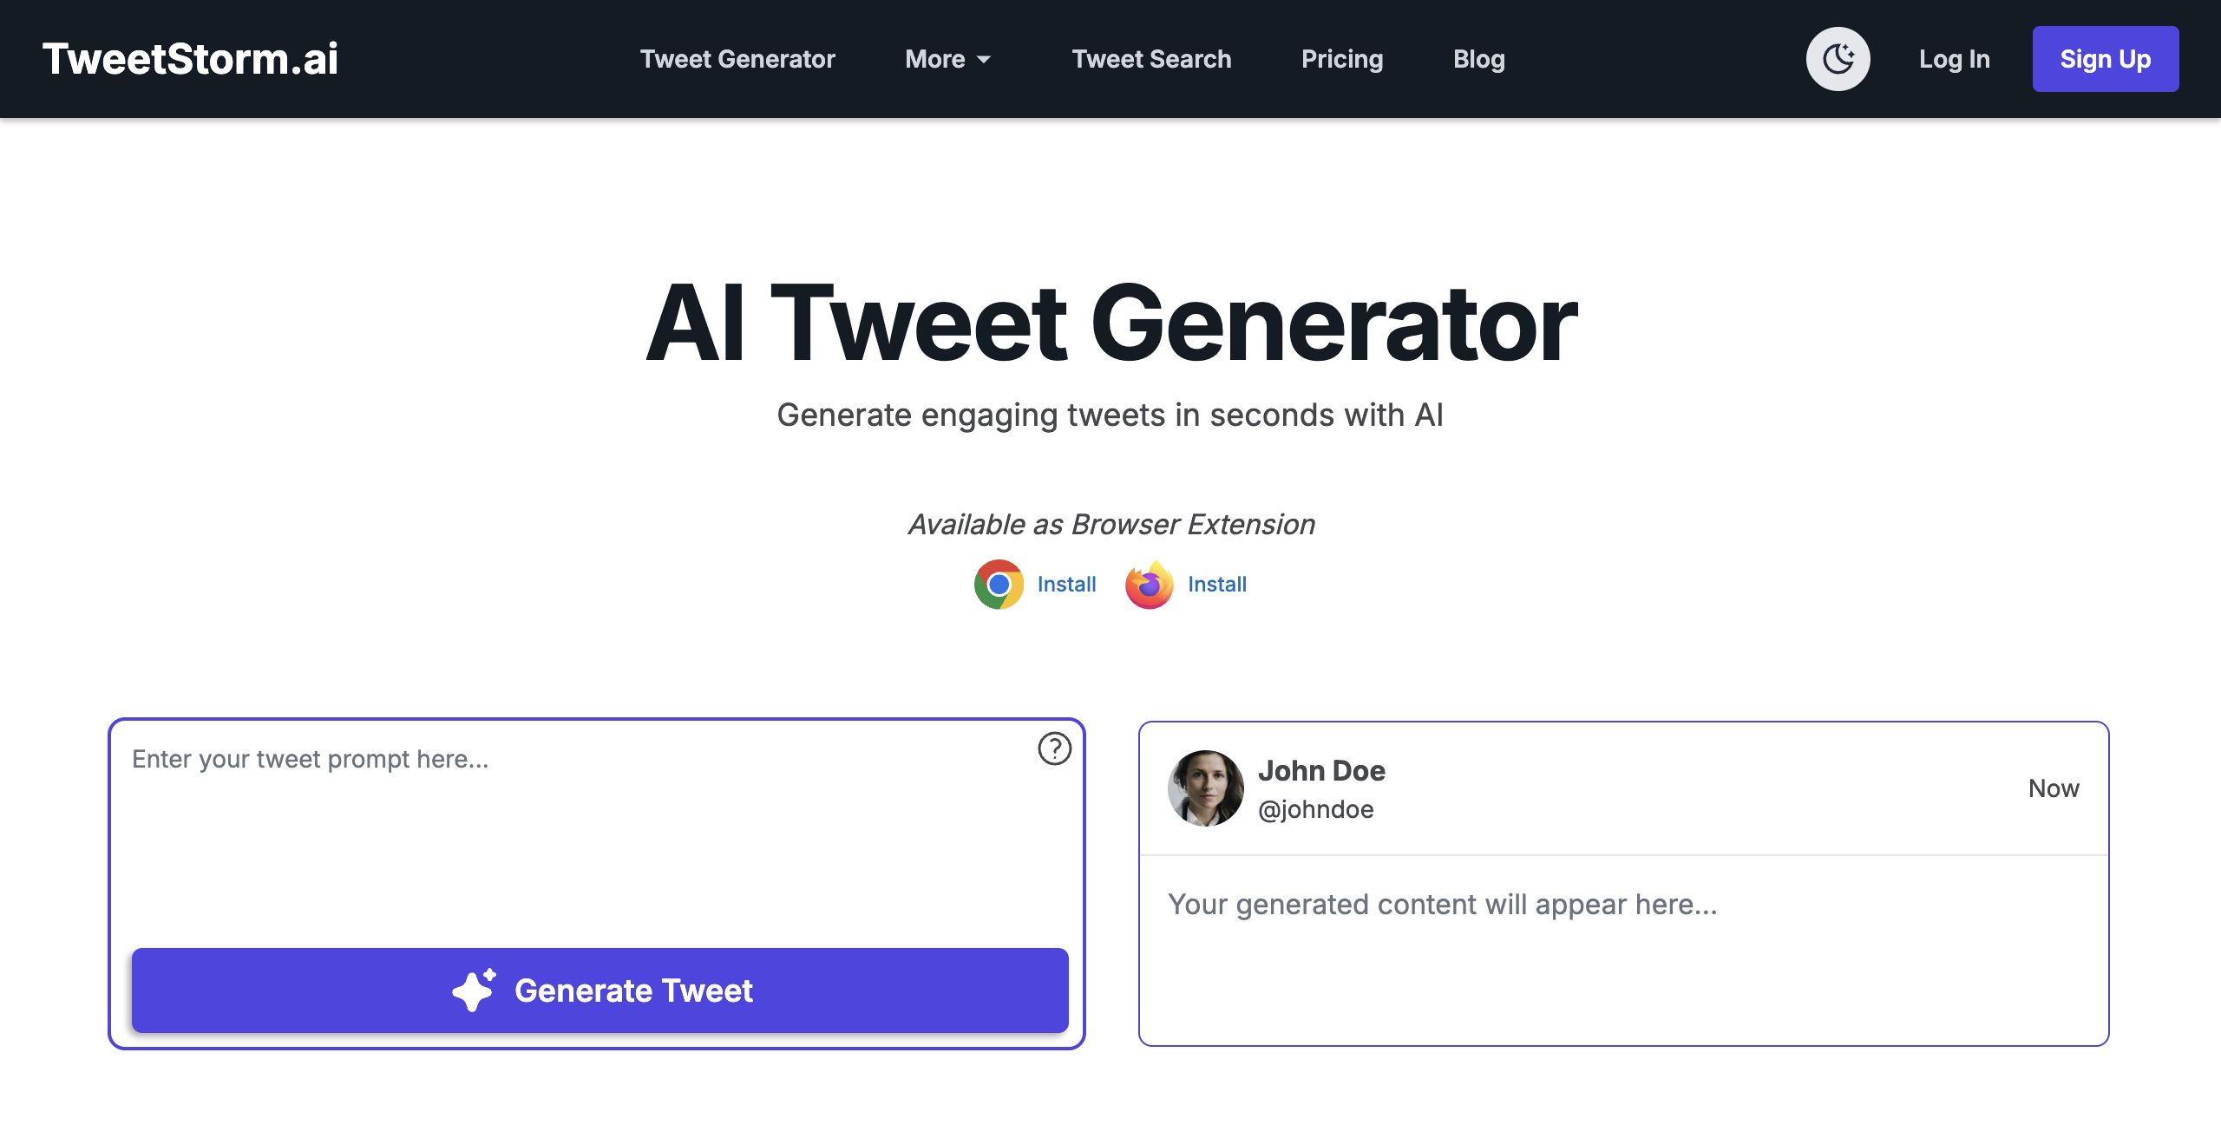This screenshot has height=1131, width=2221.
Task: Click the Log In link
Action: click(x=1954, y=59)
